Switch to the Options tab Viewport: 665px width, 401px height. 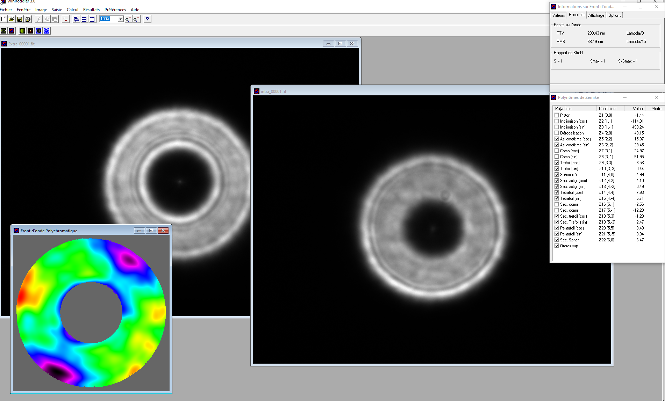(614, 15)
